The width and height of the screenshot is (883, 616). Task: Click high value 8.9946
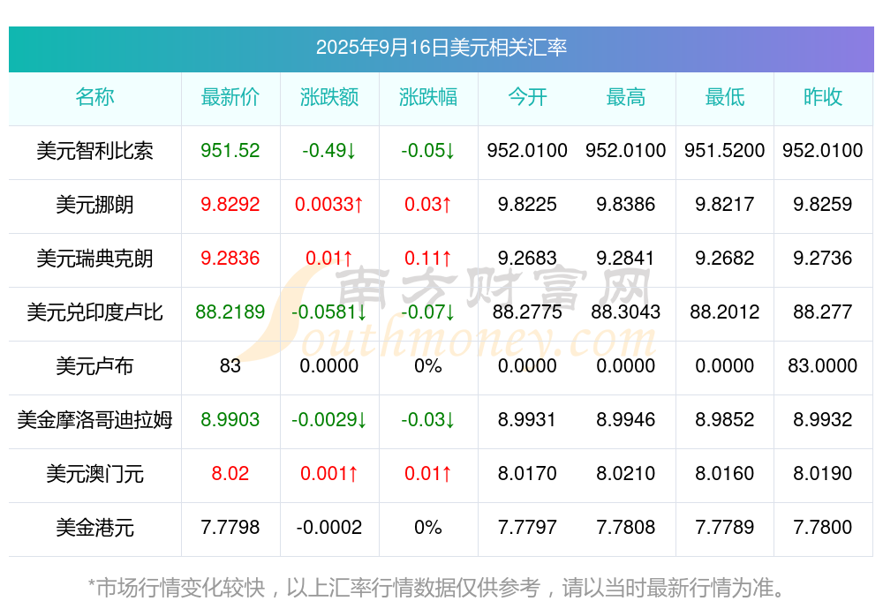pos(626,420)
